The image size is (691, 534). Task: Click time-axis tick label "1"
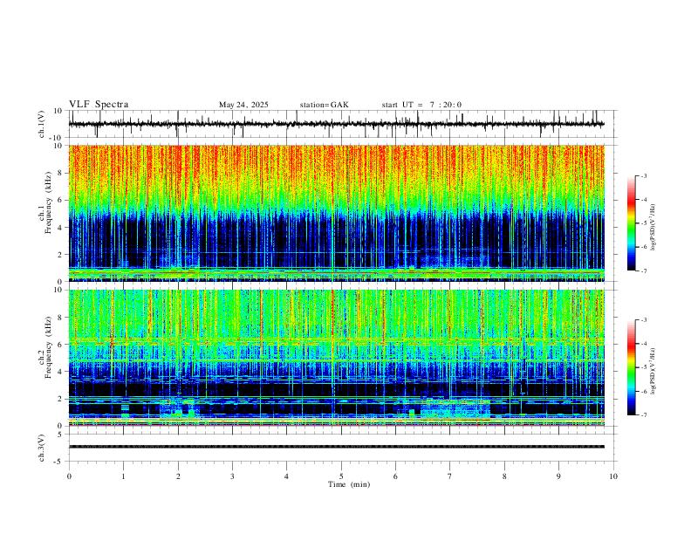(123, 476)
